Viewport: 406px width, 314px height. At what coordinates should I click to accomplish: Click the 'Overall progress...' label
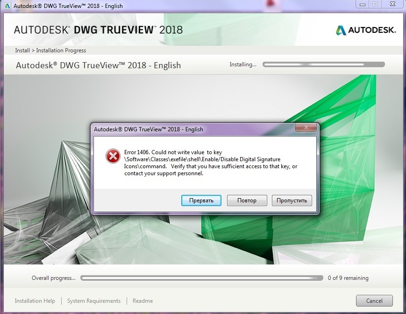coord(54,278)
